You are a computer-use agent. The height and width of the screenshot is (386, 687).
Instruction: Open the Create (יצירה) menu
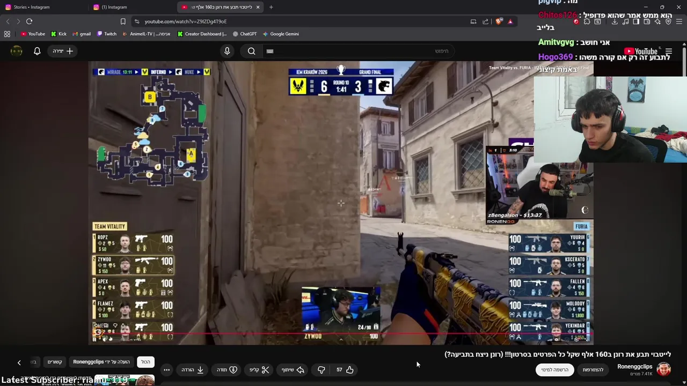click(63, 51)
